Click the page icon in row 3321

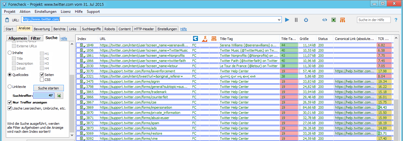click(x=82, y=76)
